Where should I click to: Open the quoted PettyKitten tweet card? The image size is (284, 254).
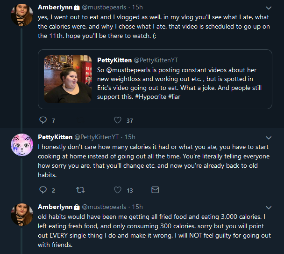155,79
